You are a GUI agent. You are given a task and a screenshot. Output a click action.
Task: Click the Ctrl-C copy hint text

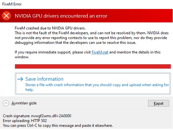(x=58, y=126)
